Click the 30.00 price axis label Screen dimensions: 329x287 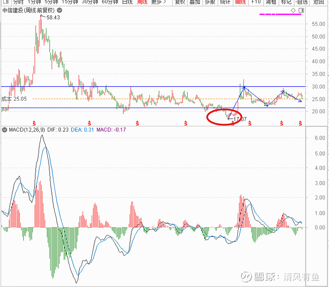point(318,87)
